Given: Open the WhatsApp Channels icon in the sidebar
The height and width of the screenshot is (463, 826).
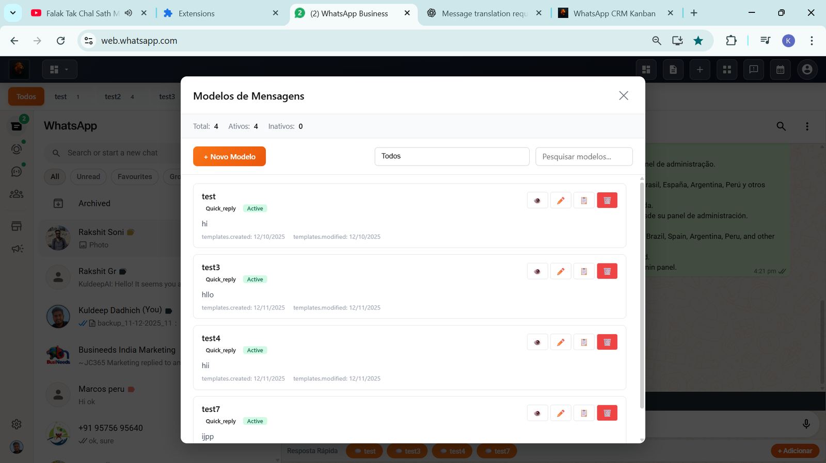Looking at the screenshot, I should tap(17, 172).
